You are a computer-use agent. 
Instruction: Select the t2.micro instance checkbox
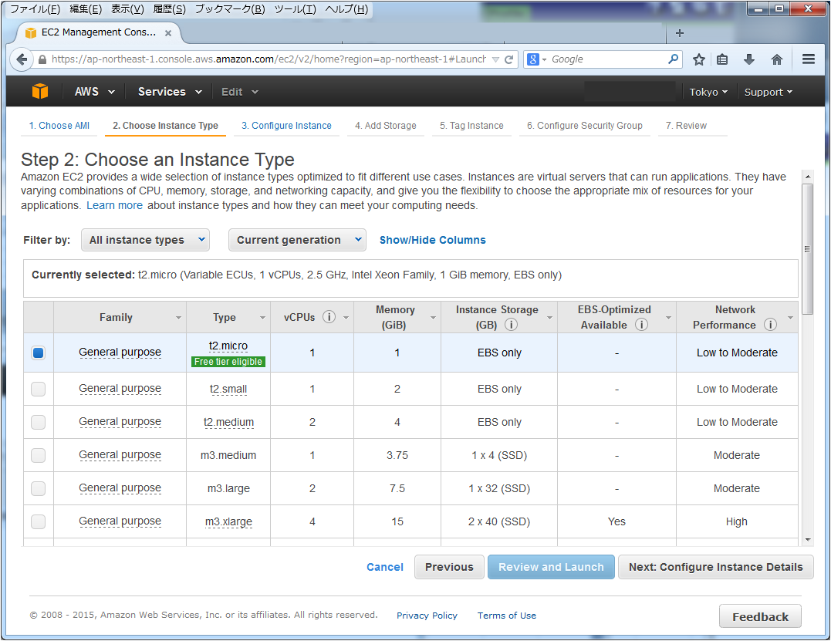click(38, 353)
